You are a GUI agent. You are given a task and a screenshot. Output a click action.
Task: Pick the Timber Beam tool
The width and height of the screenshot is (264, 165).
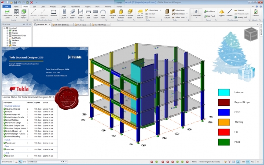(178, 10)
